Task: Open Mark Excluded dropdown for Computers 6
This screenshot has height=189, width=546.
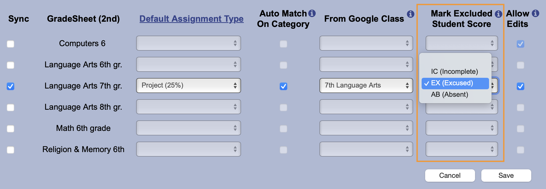Action: 462,43
